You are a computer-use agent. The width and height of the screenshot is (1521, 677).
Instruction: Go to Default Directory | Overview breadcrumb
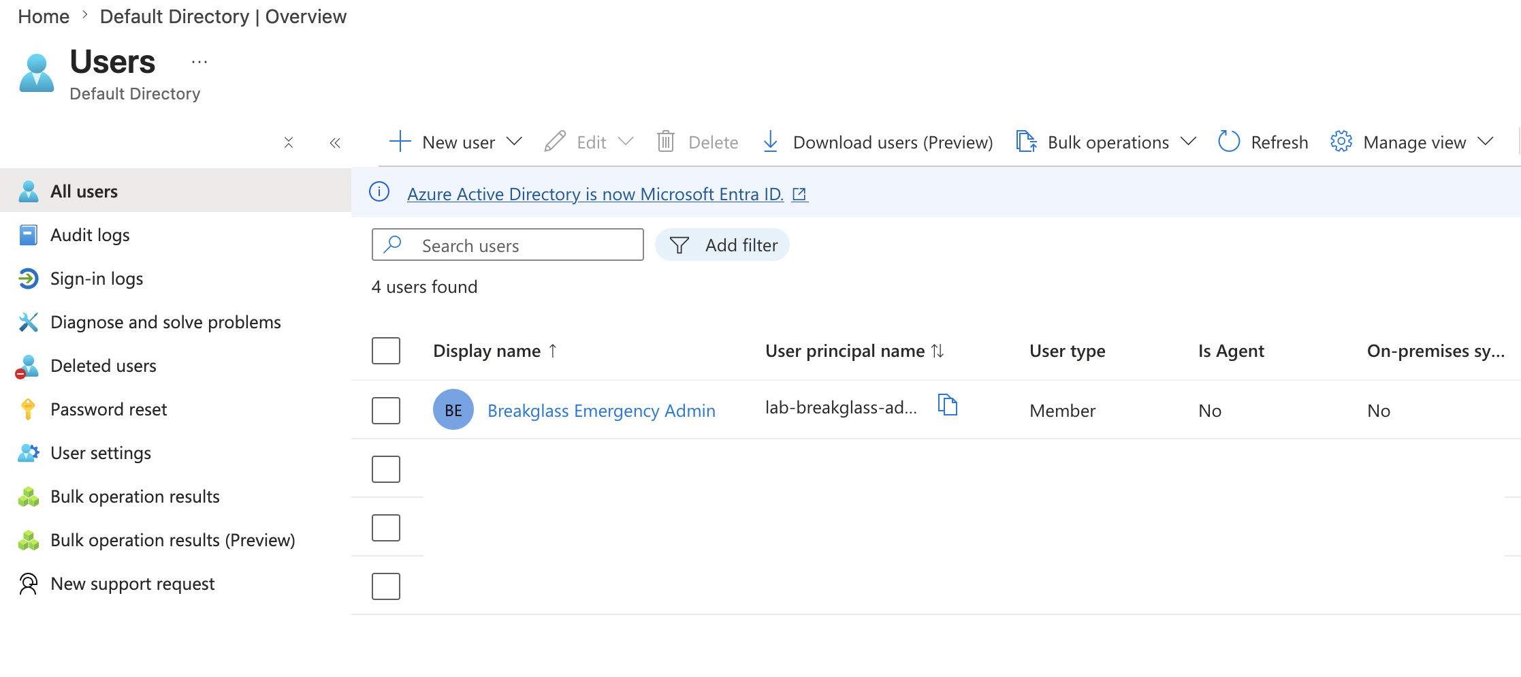pos(223,16)
